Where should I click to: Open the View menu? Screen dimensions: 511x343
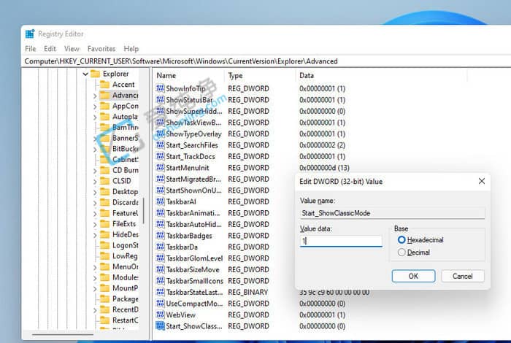click(72, 49)
